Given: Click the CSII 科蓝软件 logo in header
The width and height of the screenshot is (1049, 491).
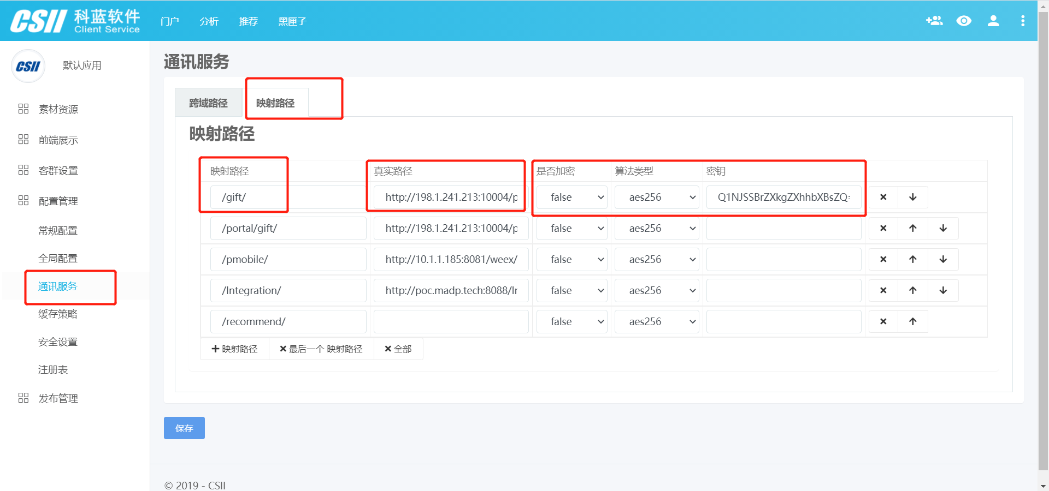Looking at the screenshot, I should 75,21.
